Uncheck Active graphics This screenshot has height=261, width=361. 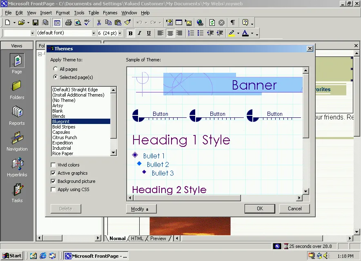click(x=53, y=173)
